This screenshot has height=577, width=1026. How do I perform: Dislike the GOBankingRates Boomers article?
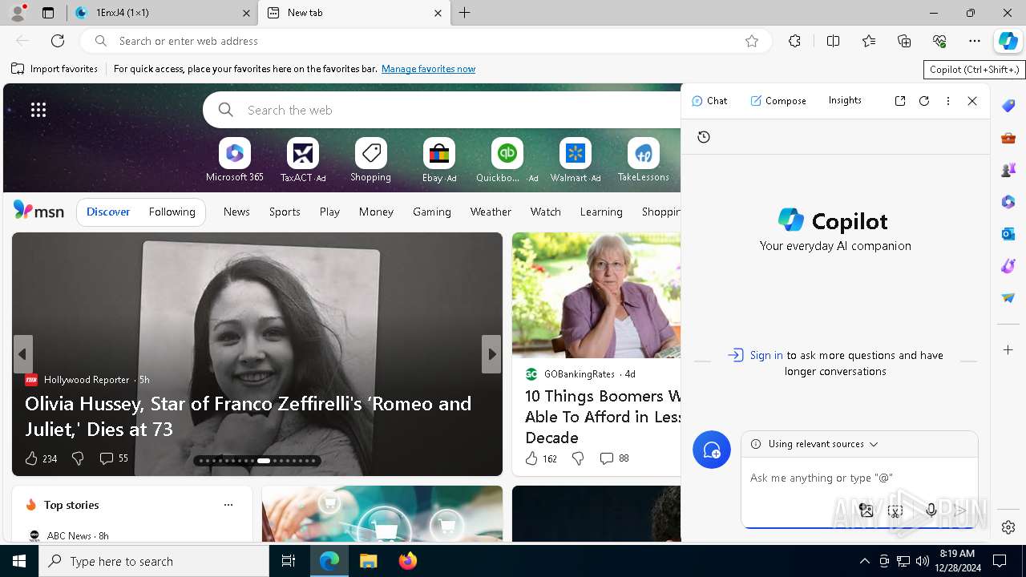coord(578,458)
